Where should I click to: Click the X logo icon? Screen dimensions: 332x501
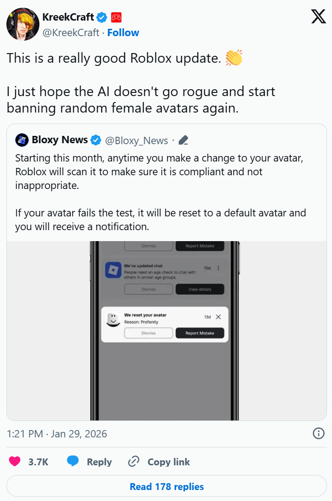(318, 16)
